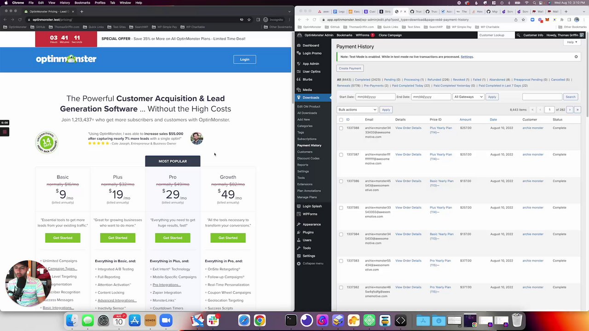Collapse the WordPress admin menu

[x=310, y=263]
